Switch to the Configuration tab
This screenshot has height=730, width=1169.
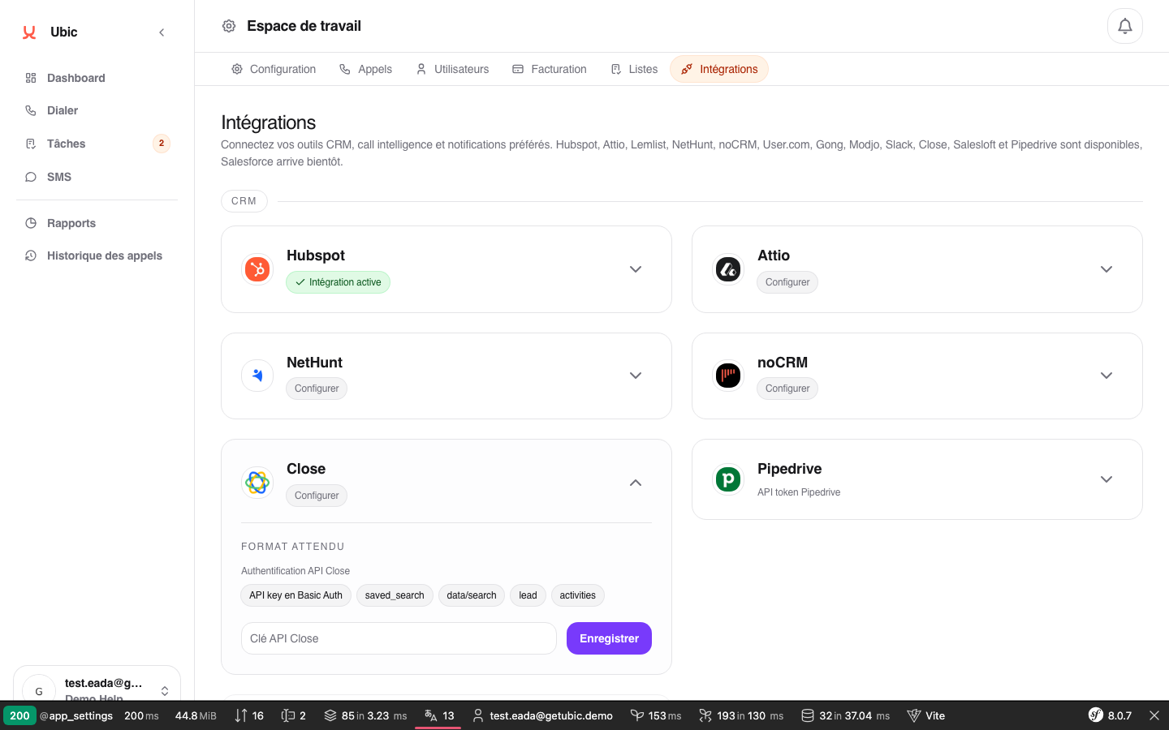tap(274, 69)
